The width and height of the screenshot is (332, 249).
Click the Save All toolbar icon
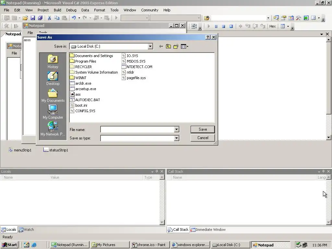40,18
